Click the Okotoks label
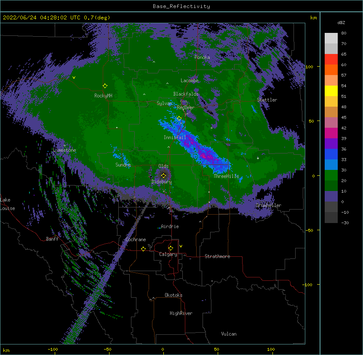This screenshot has height=355, width=363. [173, 295]
